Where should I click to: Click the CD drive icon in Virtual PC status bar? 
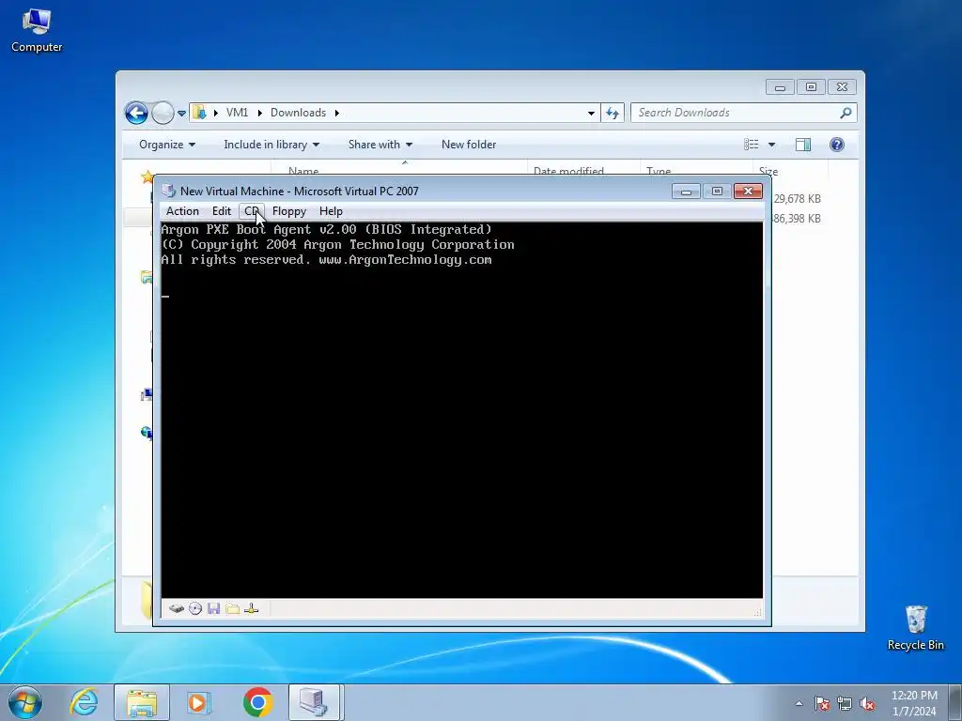pyautogui.click(x=195, y=608)
